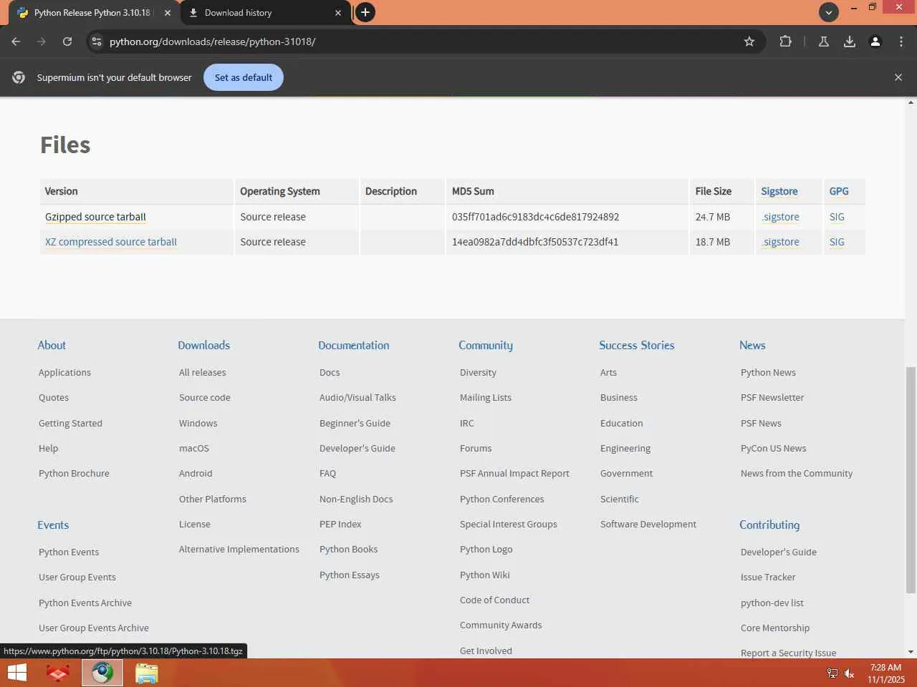Open the Mailing Lists link
The image size is (917, 687).
(486, 397)
